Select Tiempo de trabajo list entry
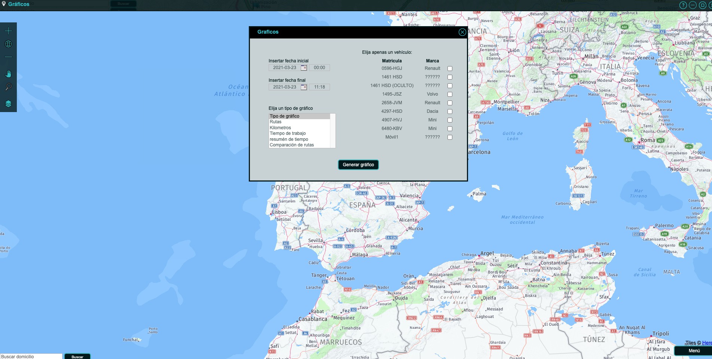 pyautogui.click(x=288, y=133)
